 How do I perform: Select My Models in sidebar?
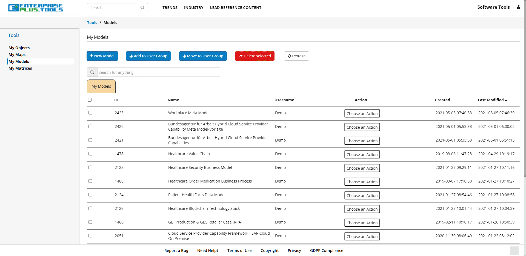[x=19, y=61]
